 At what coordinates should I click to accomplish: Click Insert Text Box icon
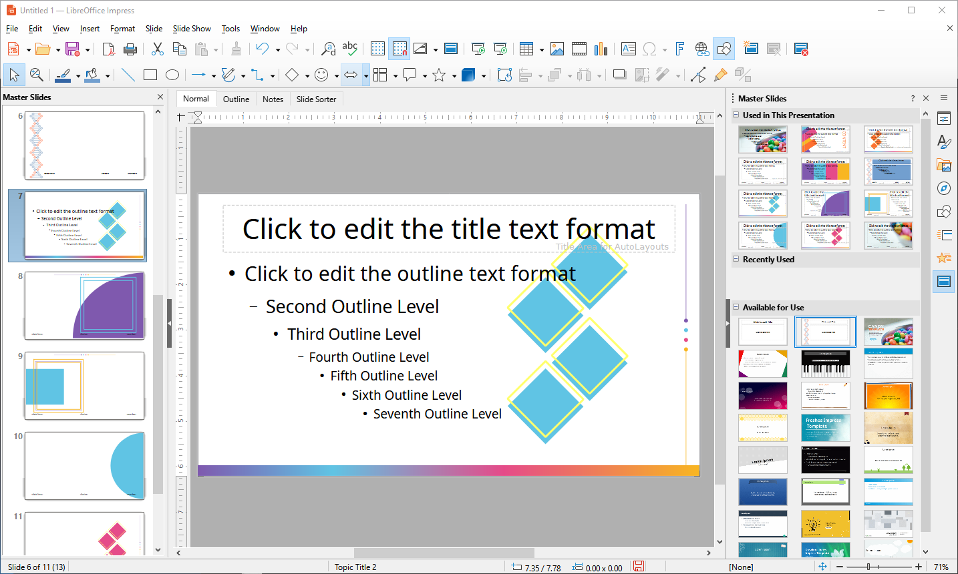click(x=629, y=49)
